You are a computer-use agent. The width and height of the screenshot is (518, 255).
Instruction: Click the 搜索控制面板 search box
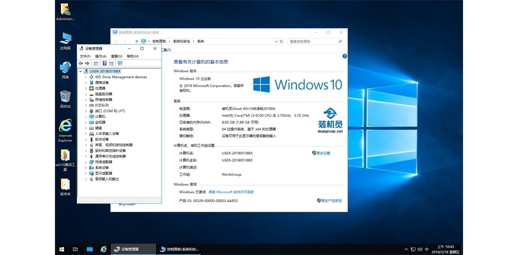click(x=315, y=41)
